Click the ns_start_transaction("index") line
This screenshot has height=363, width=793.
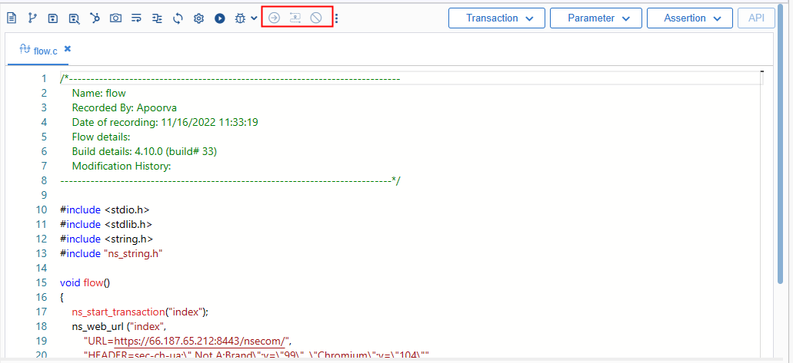(140, 312)
